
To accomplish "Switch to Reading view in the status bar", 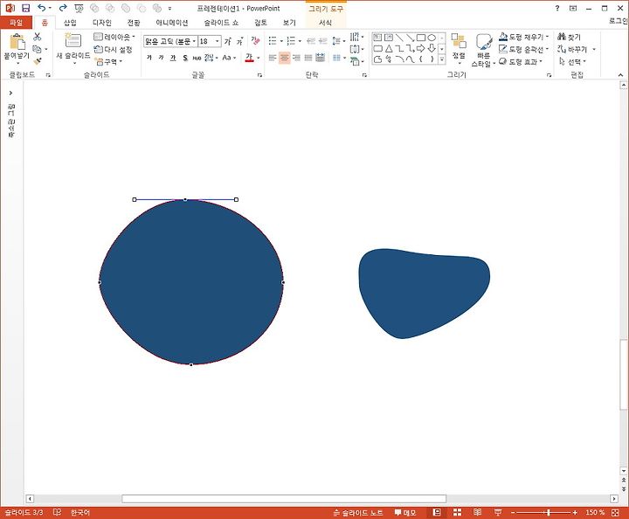I will (x=477, y=512).
